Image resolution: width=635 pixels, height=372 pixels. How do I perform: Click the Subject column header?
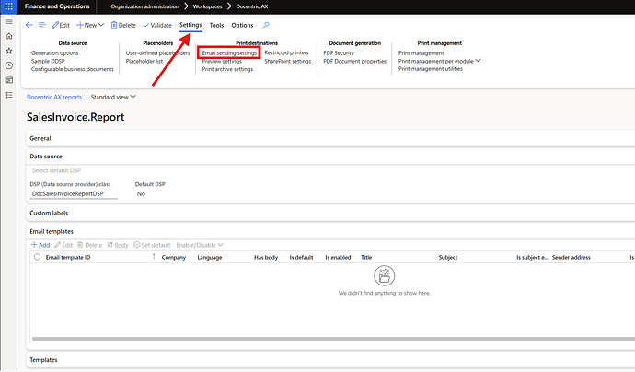[x=448, y=257]
